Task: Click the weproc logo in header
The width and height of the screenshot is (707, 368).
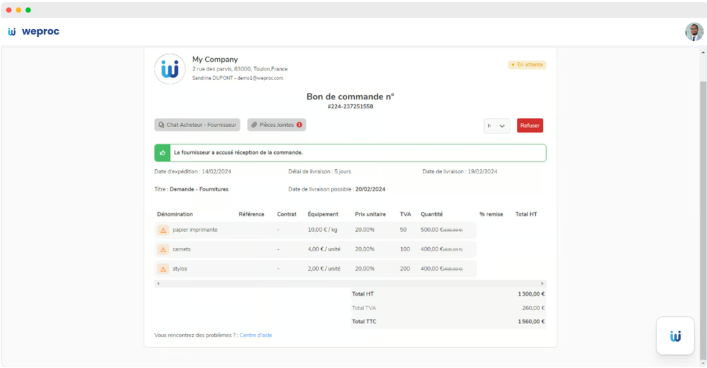Action: point(33,32)
